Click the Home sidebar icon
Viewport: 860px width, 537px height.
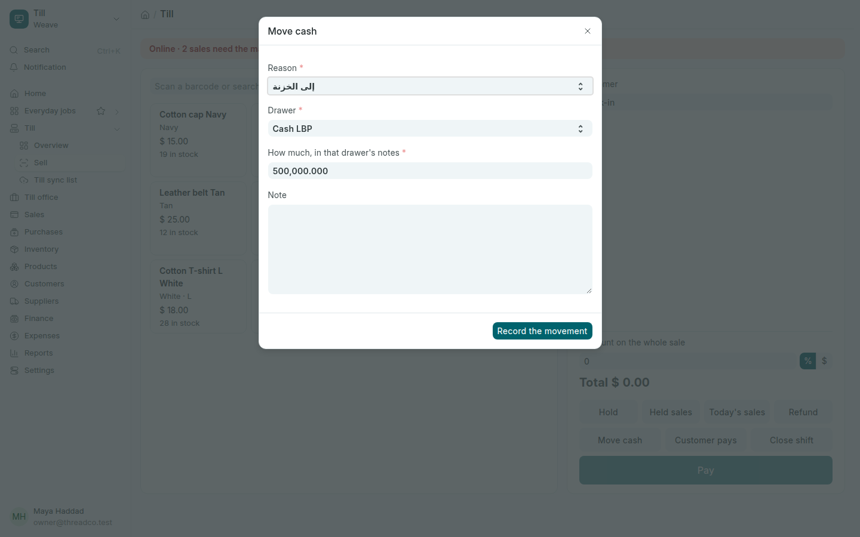[14, 94]
